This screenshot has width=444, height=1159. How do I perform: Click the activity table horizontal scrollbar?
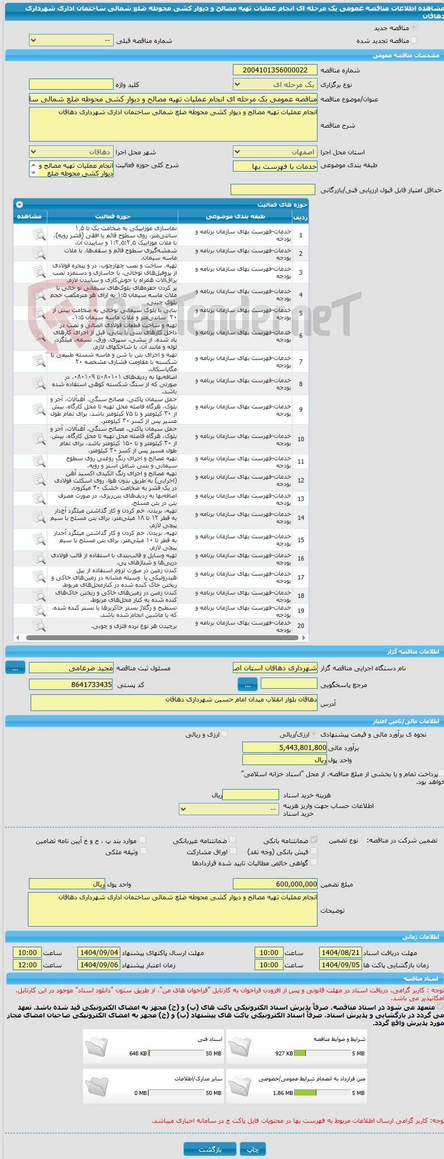[161, 637]
